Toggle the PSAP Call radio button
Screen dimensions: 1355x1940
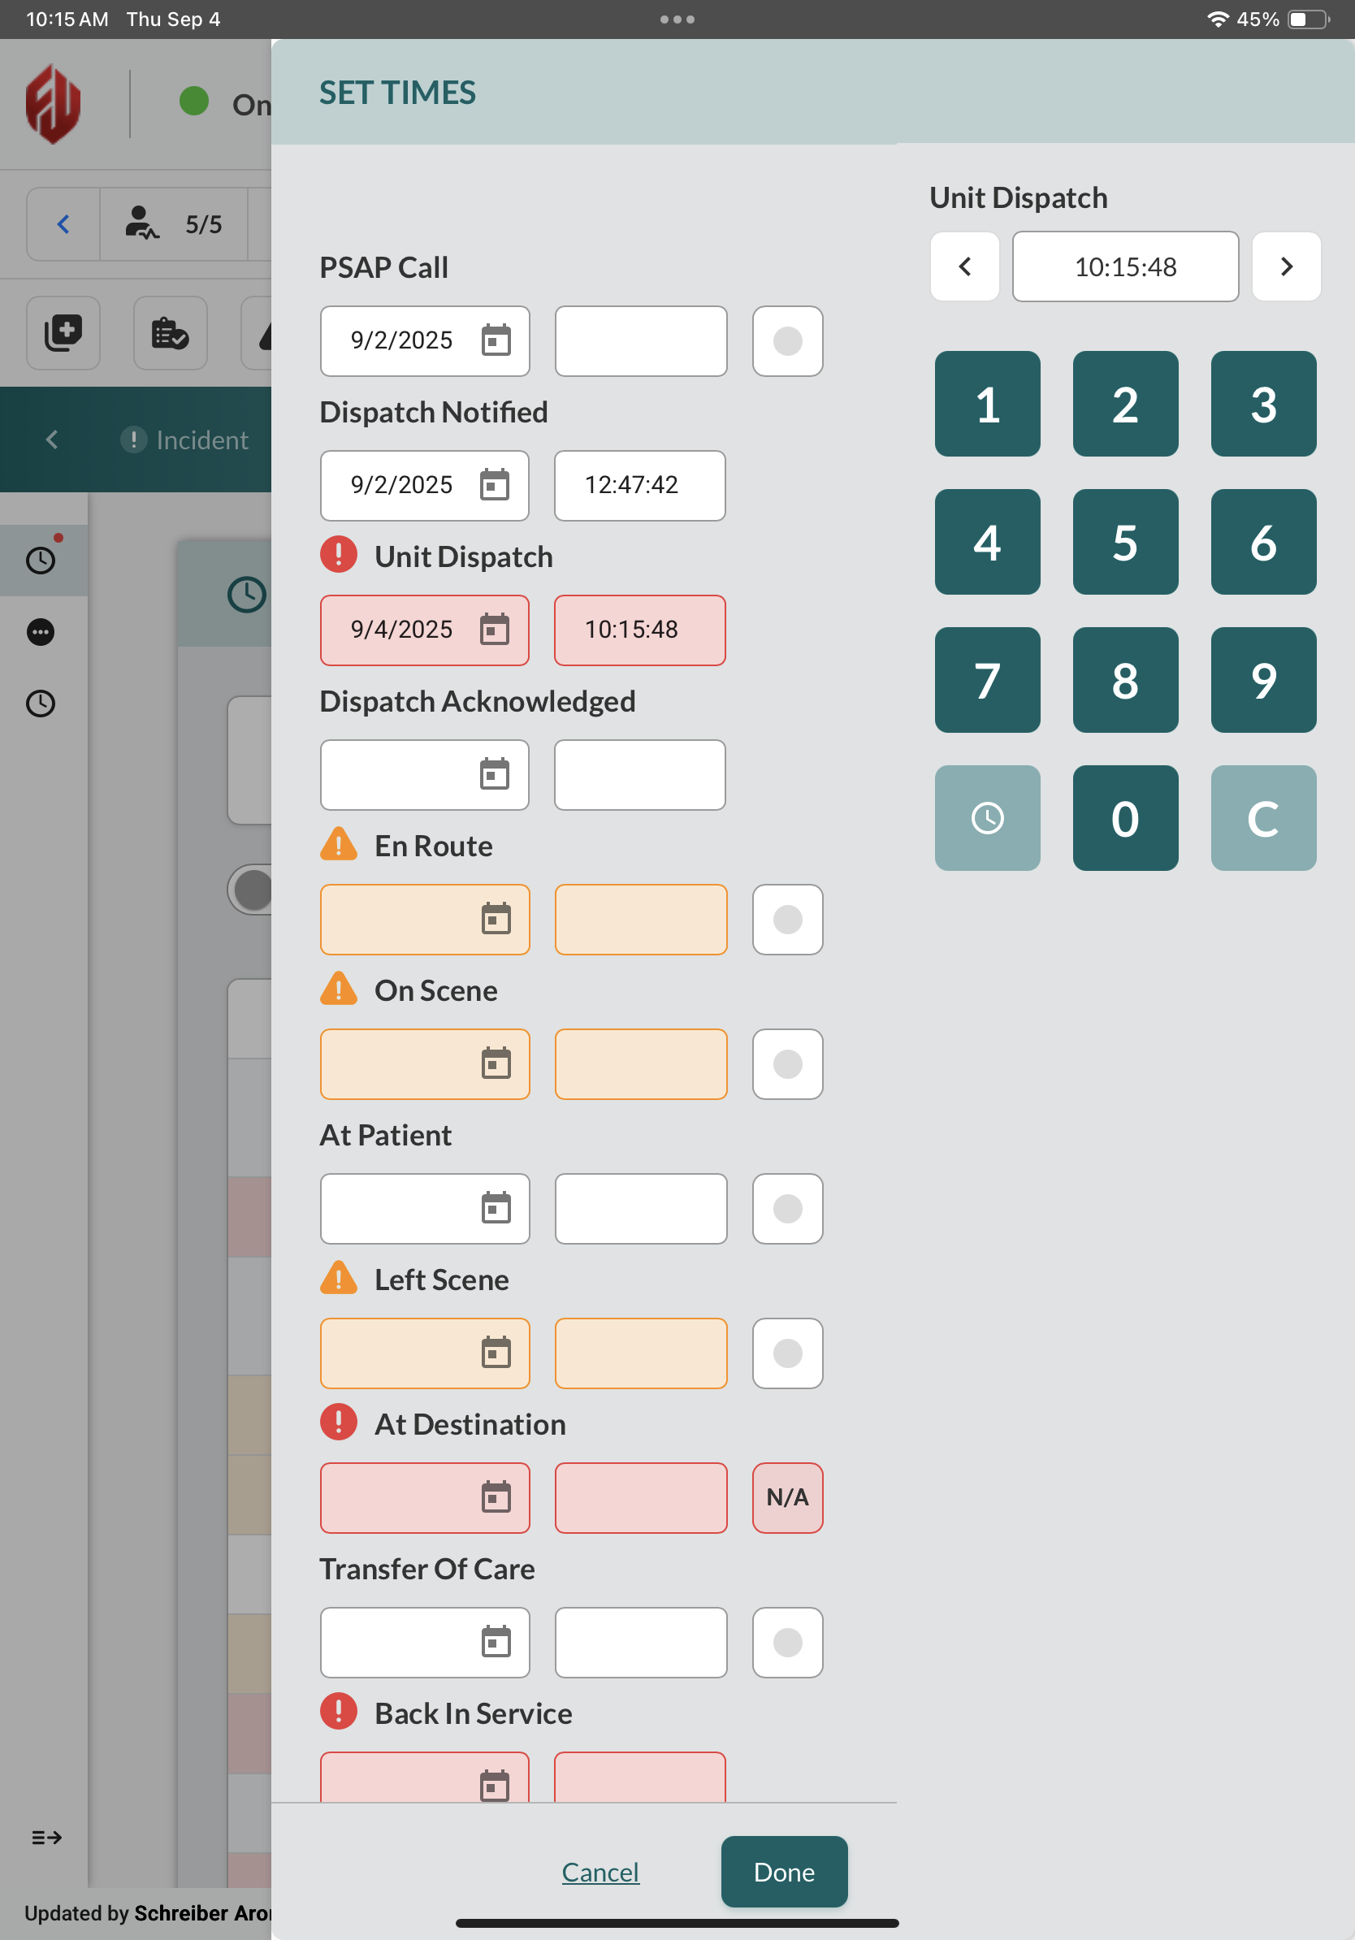(x=787, y=341)
